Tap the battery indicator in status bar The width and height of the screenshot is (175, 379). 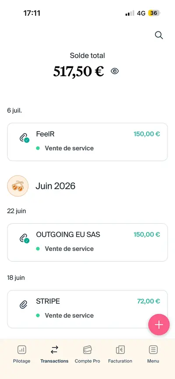154,13
